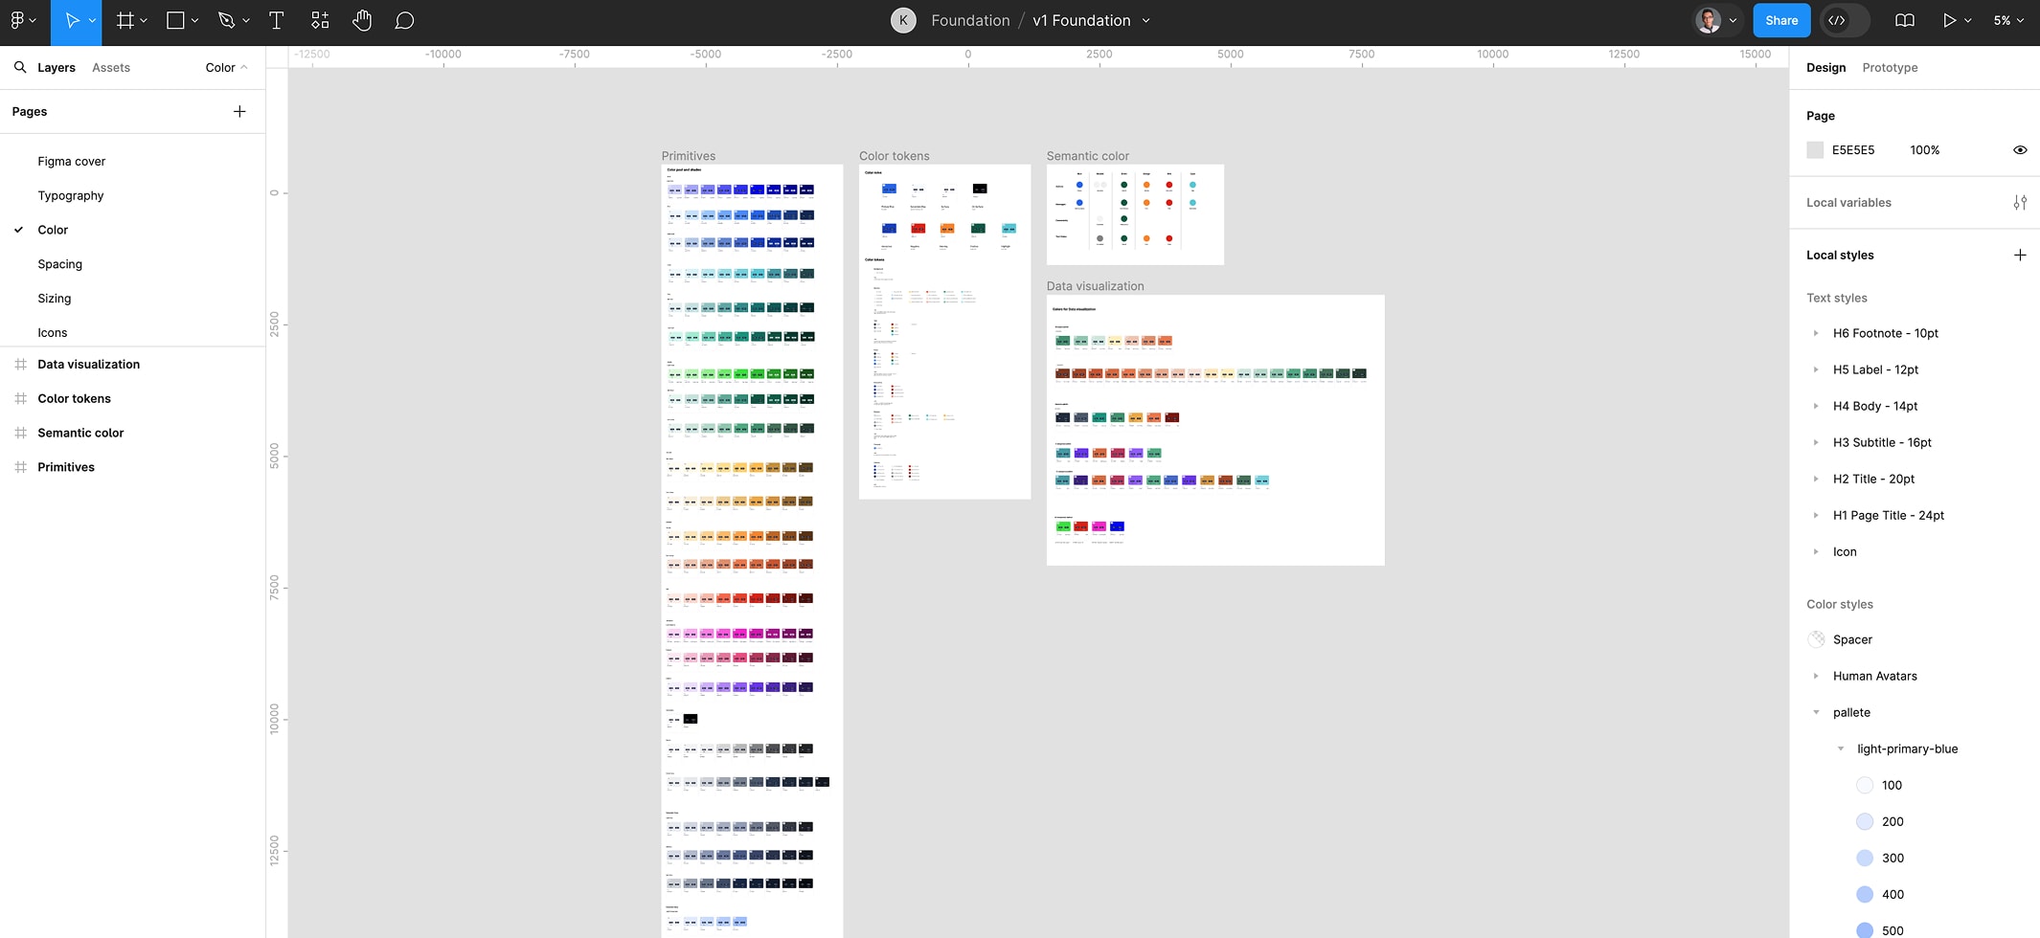2040x938 pixels.
Task: Select Data visualization frame title on canvas
Action: (x=1095, y=286)
